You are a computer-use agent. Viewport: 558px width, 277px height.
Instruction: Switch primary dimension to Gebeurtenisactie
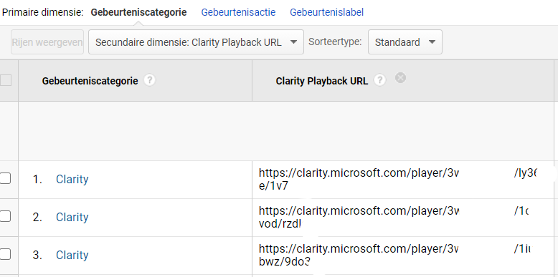pyautogui.click(x=238, y=12)
